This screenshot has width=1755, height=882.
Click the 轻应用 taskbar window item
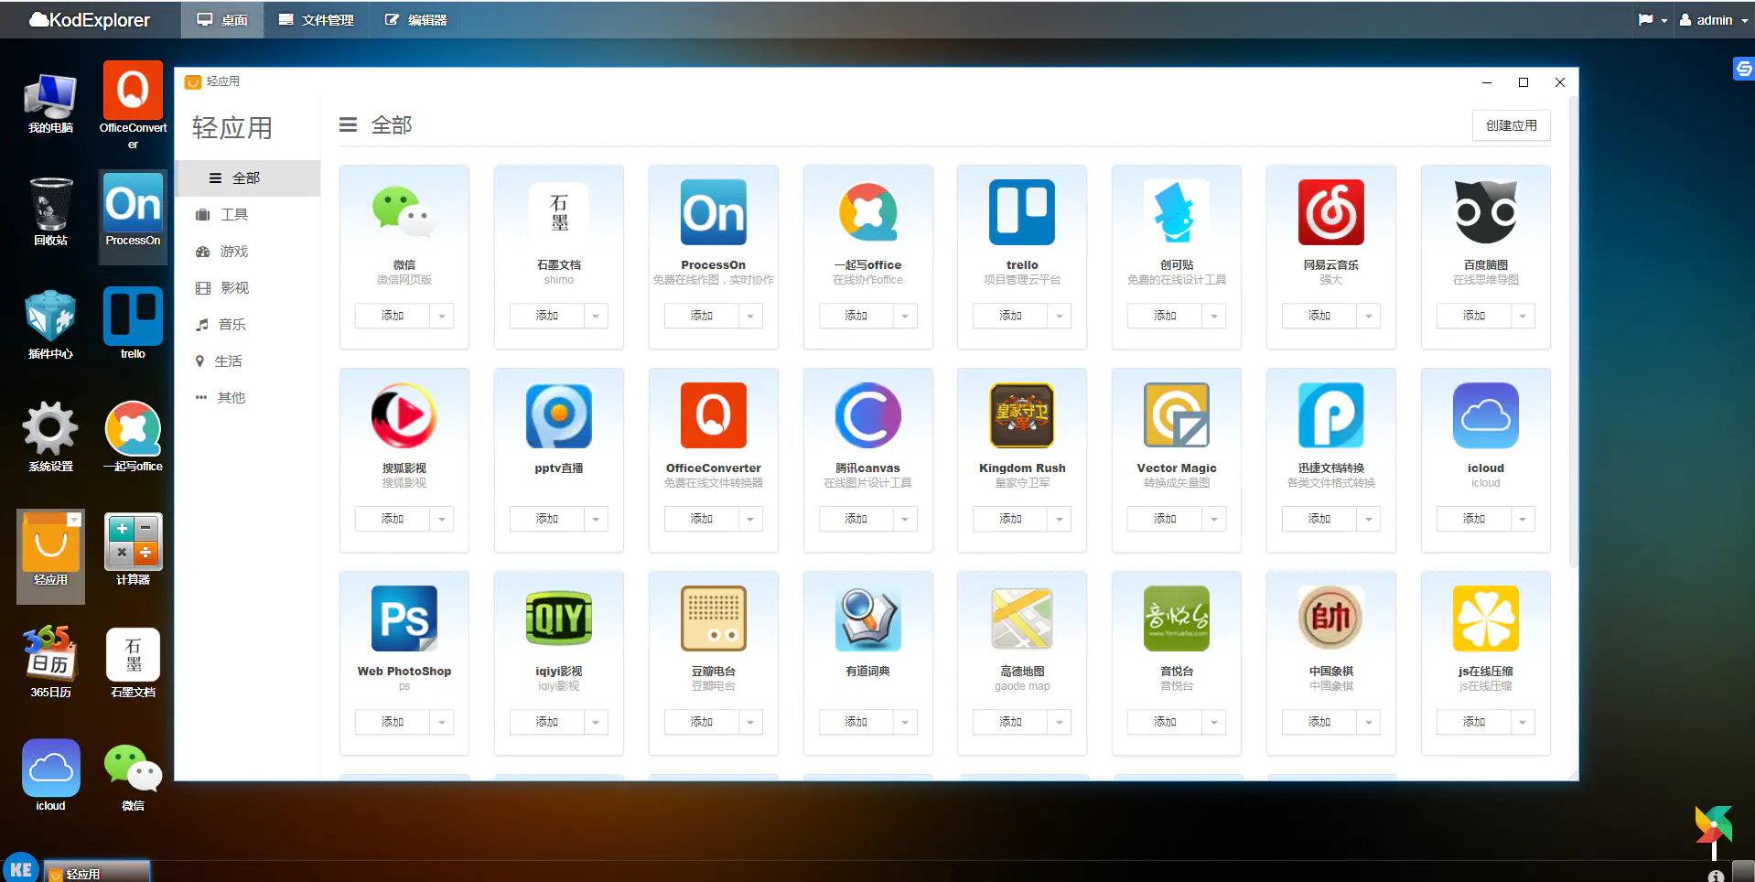point(96,873)
